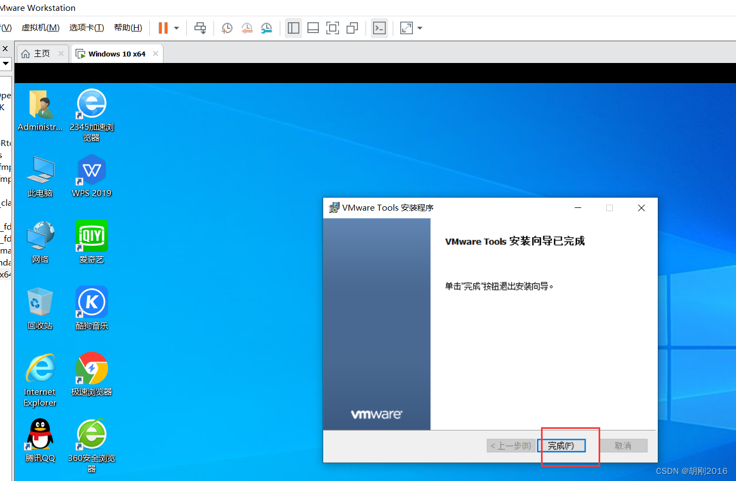
Task: Select the 360安全浏览器 shortcut icon
Action: [x=91, y=446]
